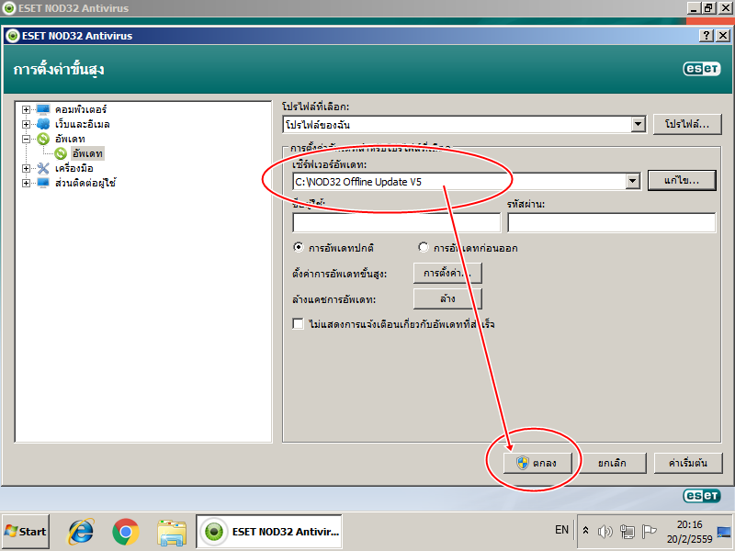Expand the ส่วนติดต่อผู้ใช้ tree node

[x=27, y=183]
